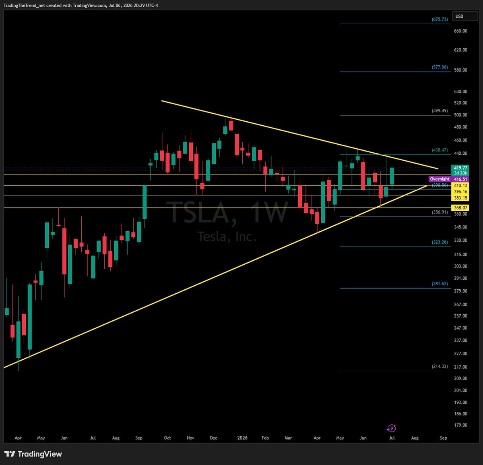Click 247.00 on the price axis
This screenshot has height=465, width=483.
pos(460,328)
